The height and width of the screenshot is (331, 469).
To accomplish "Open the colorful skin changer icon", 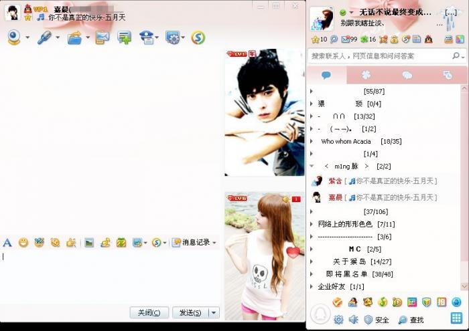I will pos(460,39).
